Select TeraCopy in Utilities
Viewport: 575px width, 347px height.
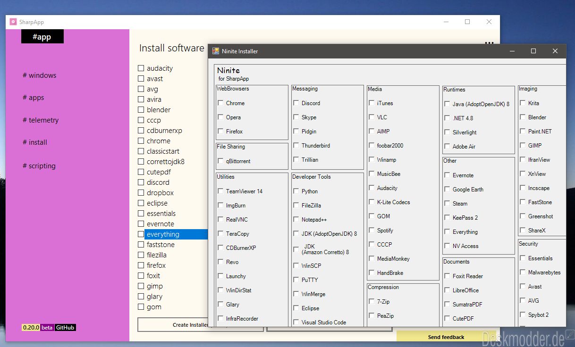pos(220,234)
